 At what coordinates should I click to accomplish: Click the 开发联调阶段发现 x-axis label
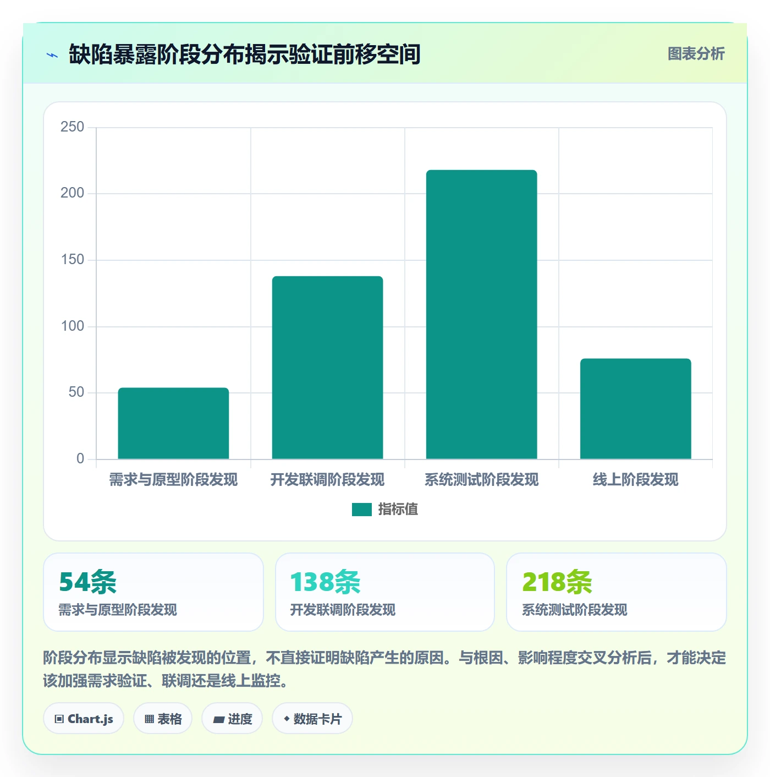327,480
